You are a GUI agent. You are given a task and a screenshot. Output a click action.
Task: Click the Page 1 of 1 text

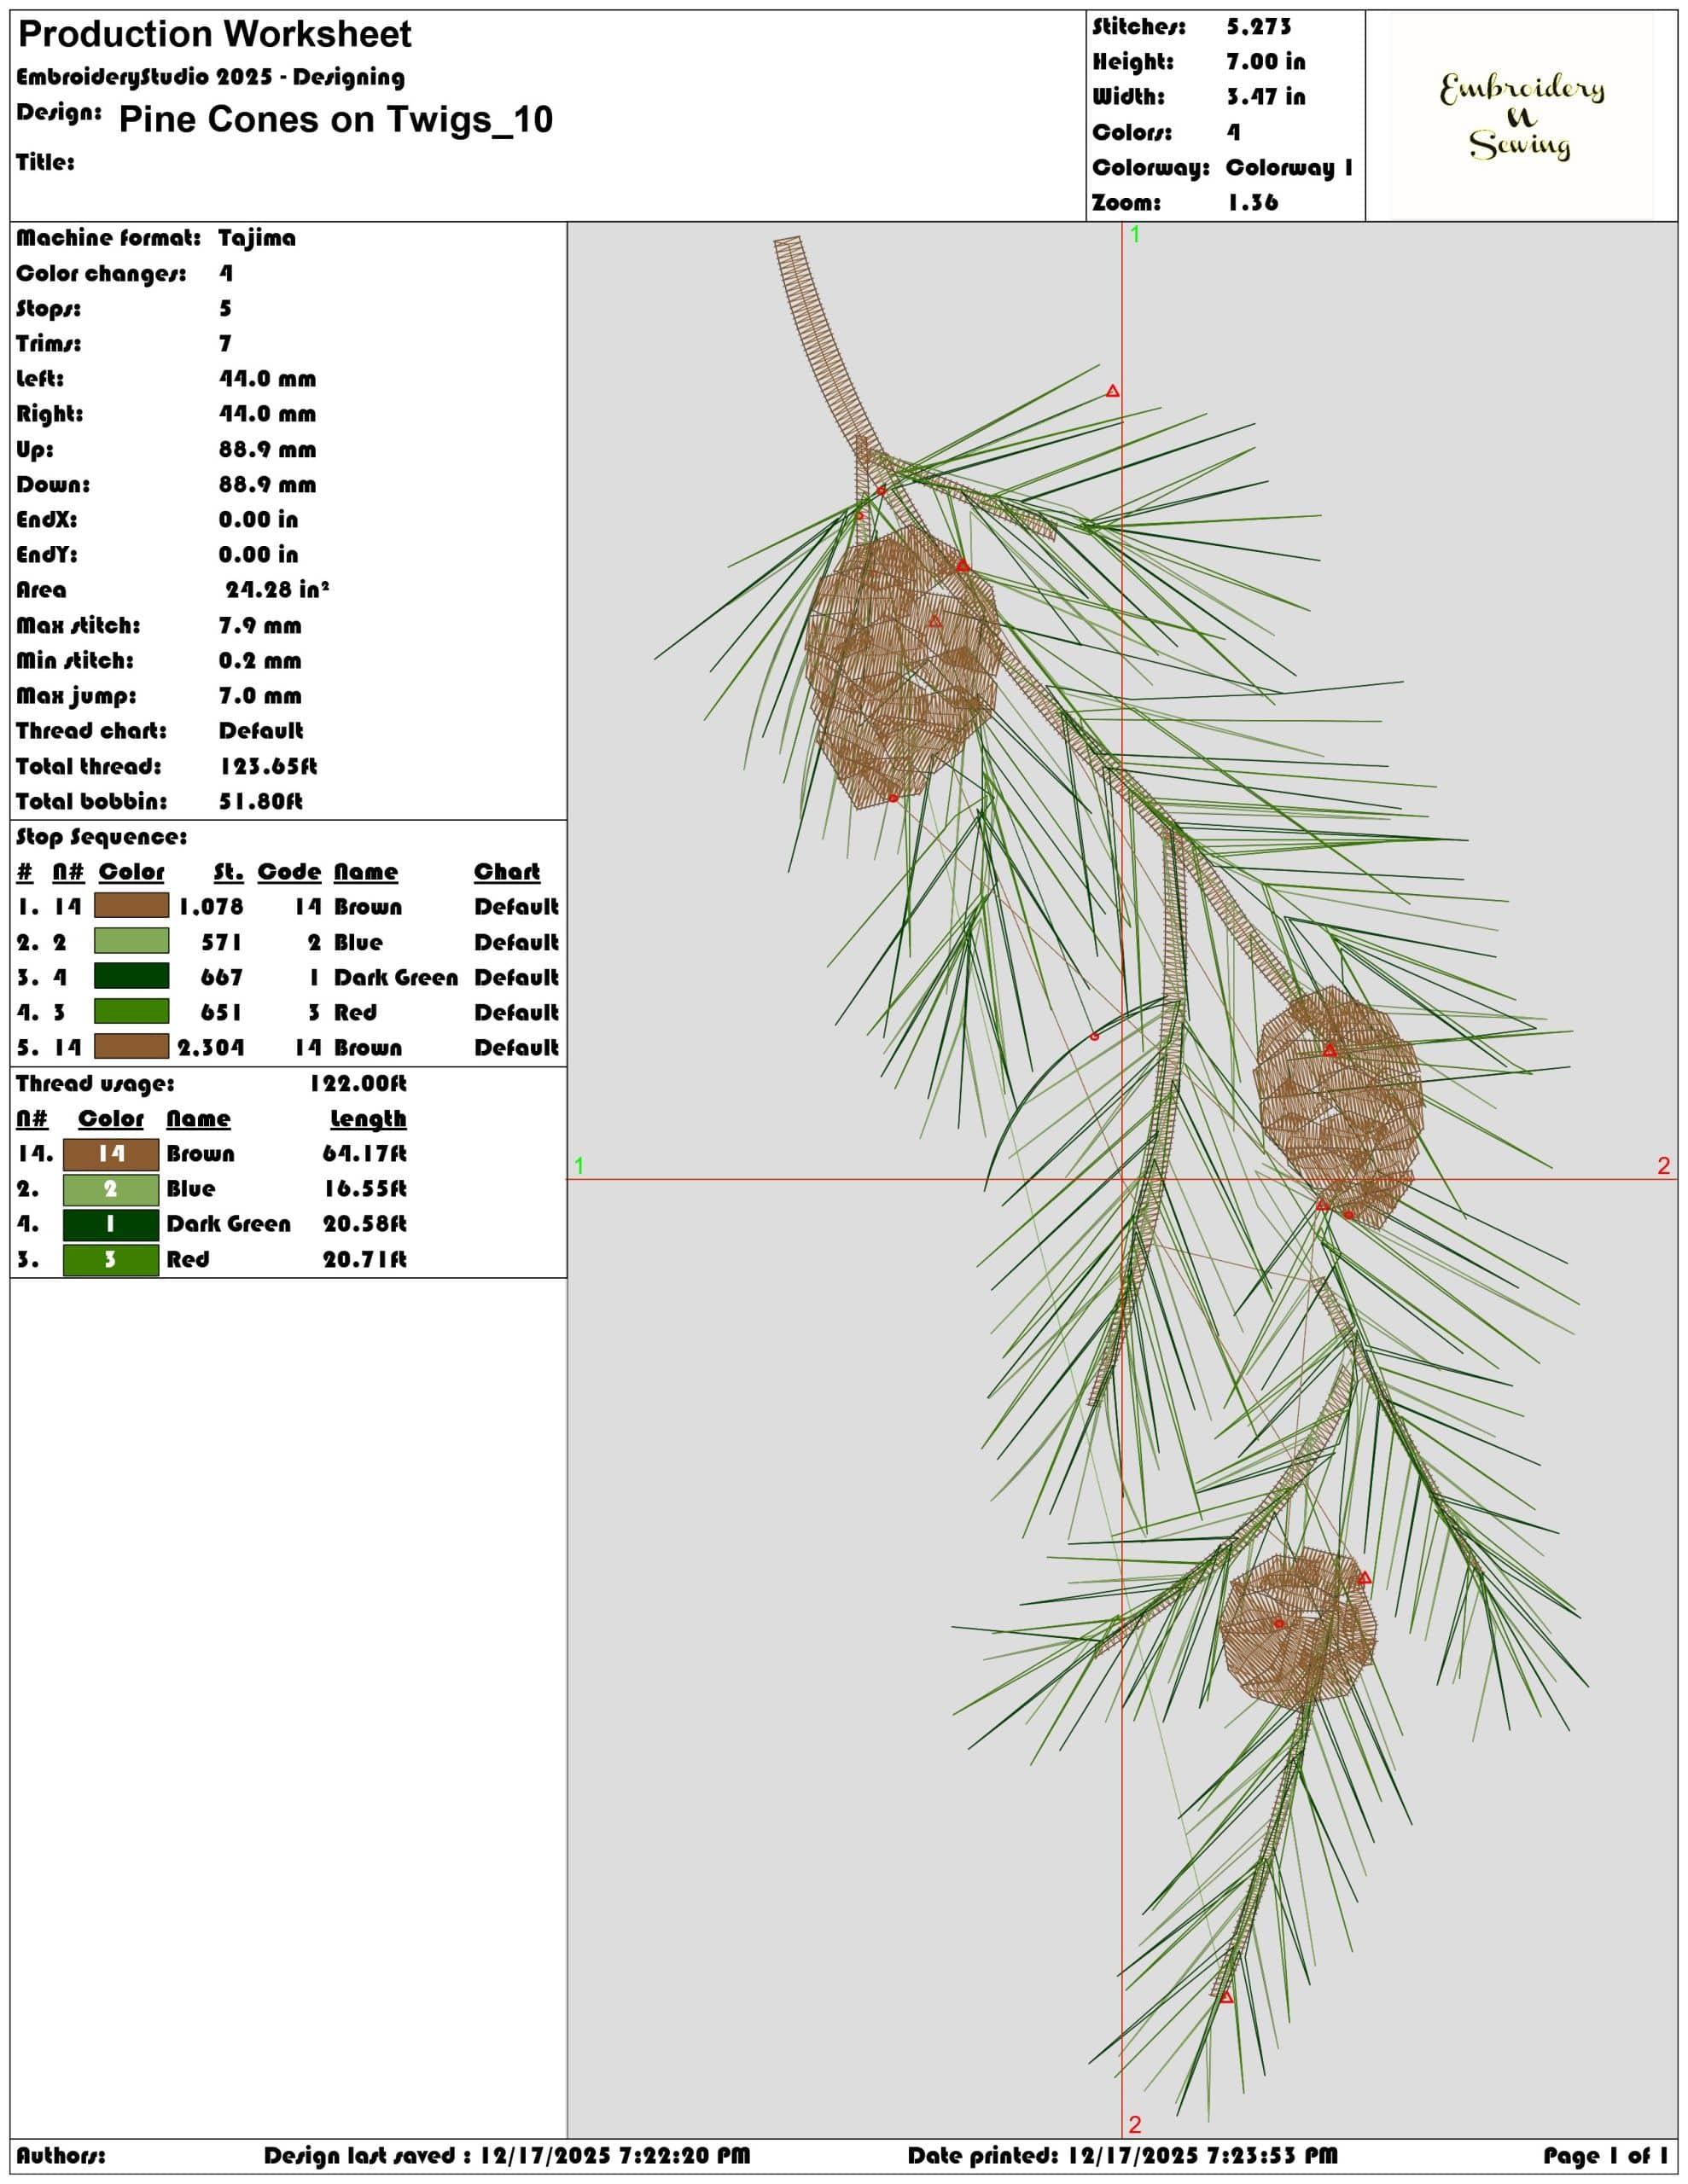point(1605,2155)
